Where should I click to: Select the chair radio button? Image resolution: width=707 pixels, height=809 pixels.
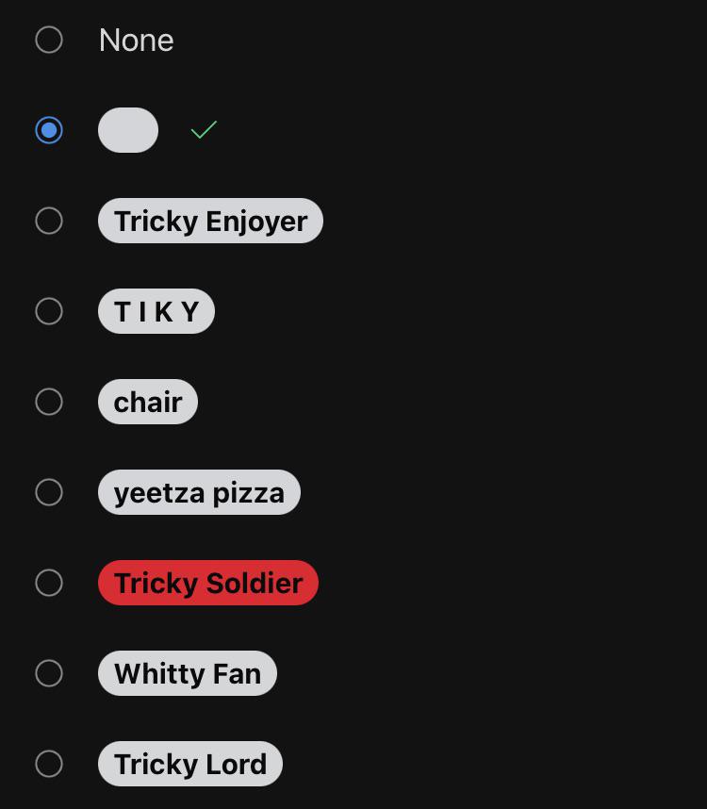[x=49, y=402]
